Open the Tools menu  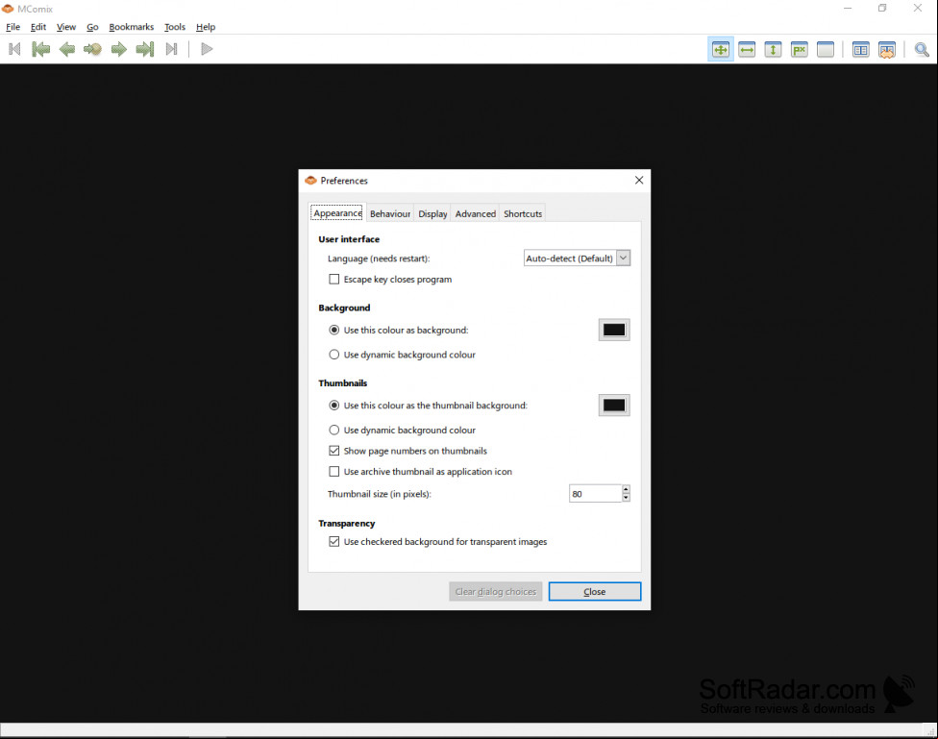click(x=175, y=27)
